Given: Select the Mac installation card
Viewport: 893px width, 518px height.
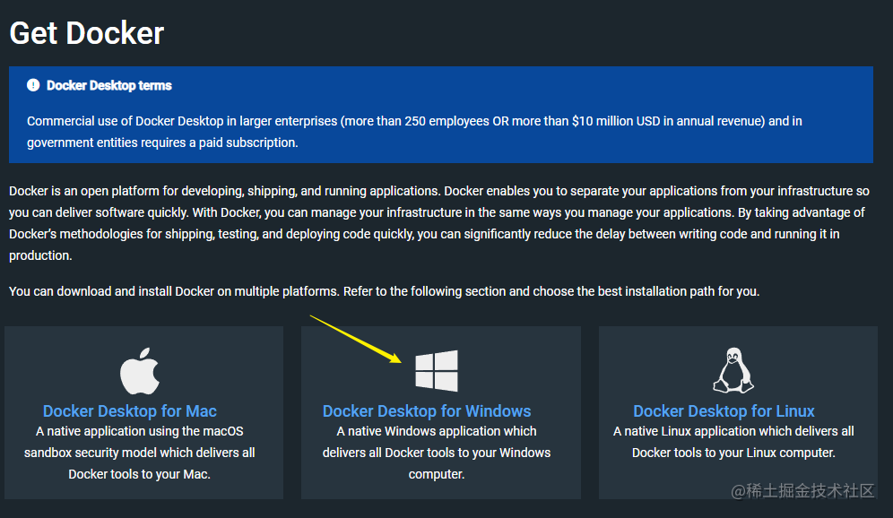Looking at the screenshot, I should tap(143, 412).
